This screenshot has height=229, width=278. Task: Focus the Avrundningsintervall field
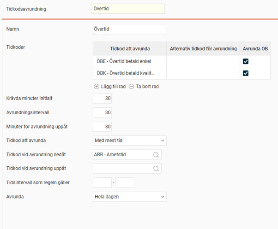(102, 112)
